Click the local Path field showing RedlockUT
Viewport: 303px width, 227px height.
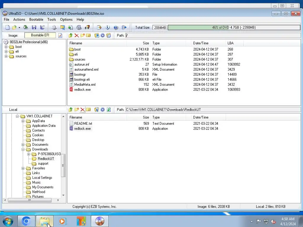click(x=213, y=110)
